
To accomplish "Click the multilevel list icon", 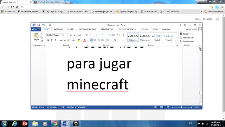I will pos(103,35).
